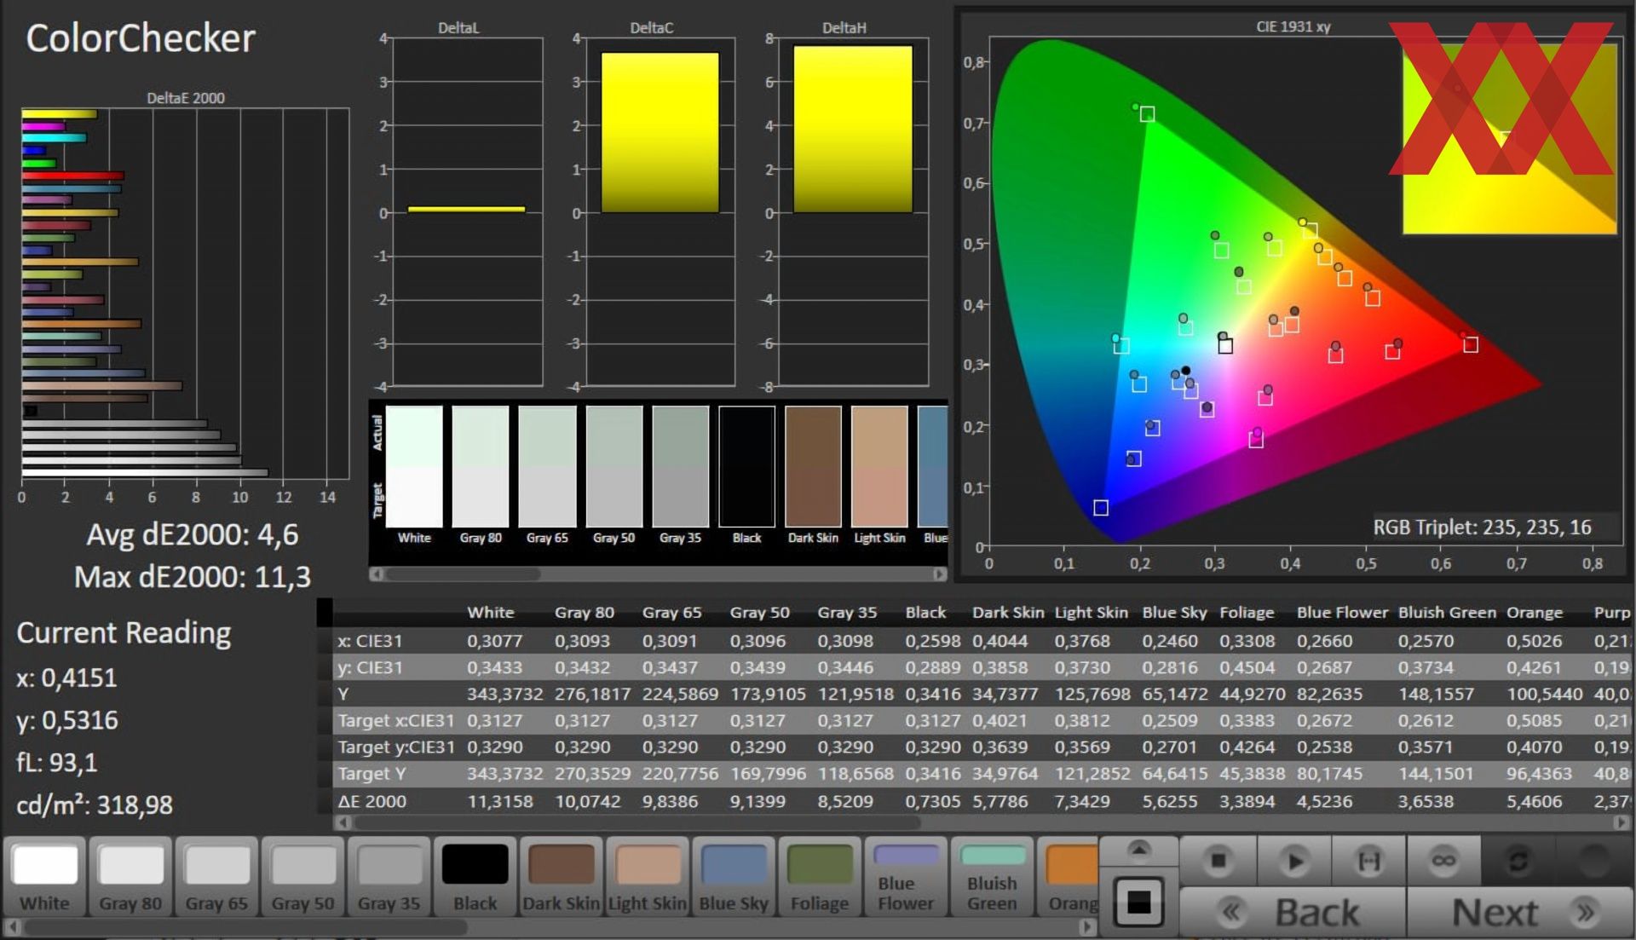The height and width of the screenshot is (940, 1636).
Task: Click the cd/m² 318,98 reading
Action: (95, 804)
